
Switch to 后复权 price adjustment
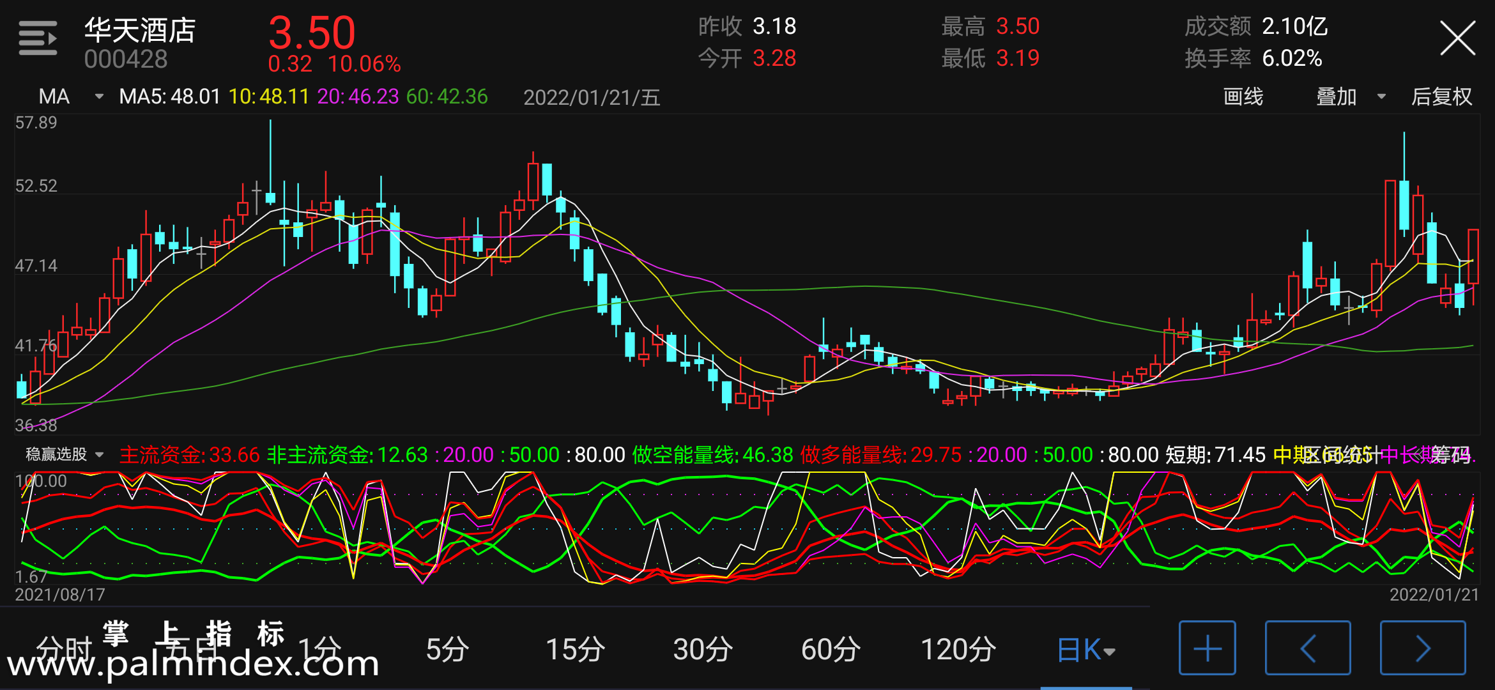click(x=1441, y=96)
